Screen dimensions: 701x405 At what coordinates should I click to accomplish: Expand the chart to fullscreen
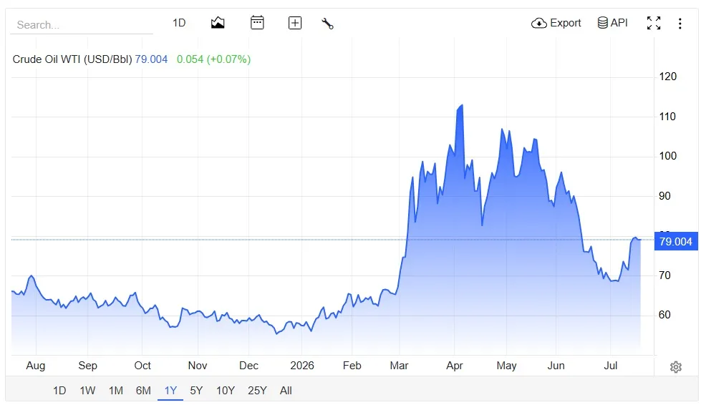654,23
